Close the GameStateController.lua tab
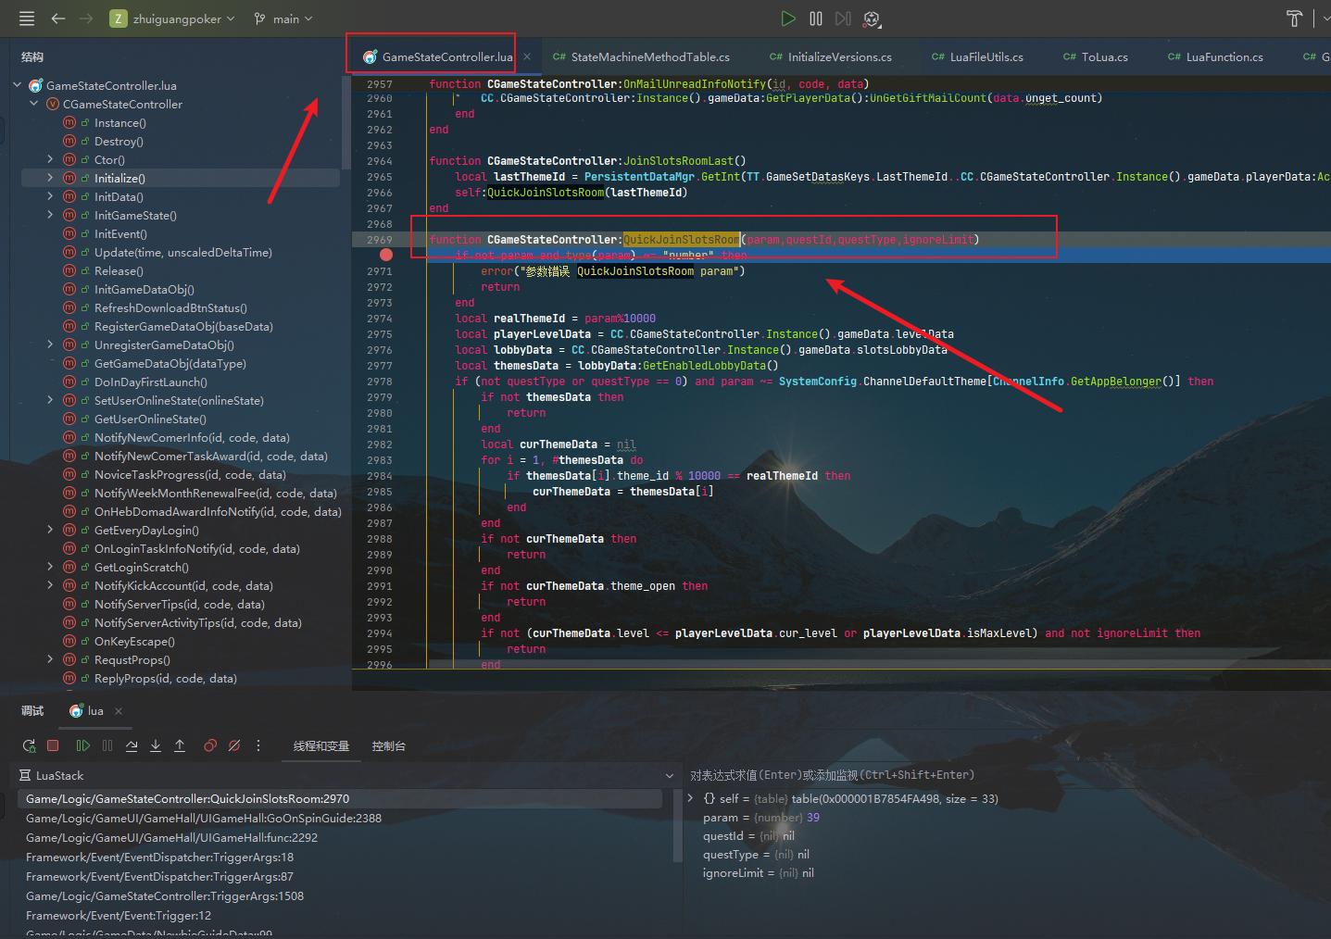The width and height of the screenshot is (1331, 939). point(527,56)
